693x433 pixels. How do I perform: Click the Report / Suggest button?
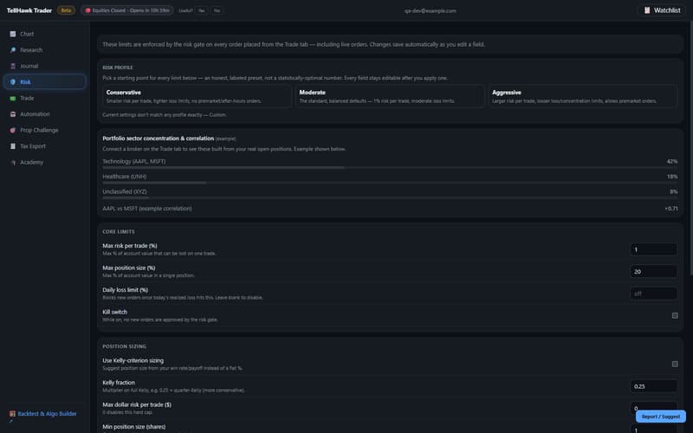click(x=661, y=417)
